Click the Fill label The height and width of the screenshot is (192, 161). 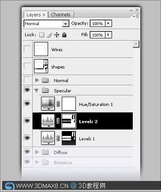pos(85,35)
